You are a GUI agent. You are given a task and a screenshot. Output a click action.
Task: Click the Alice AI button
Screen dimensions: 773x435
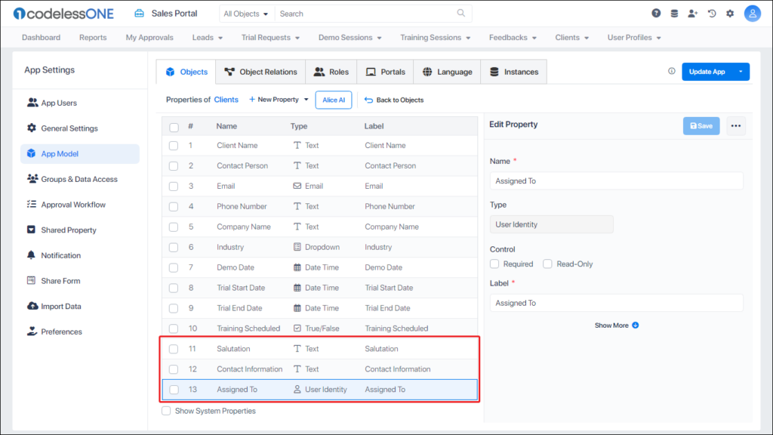click(x=334, y=100)
